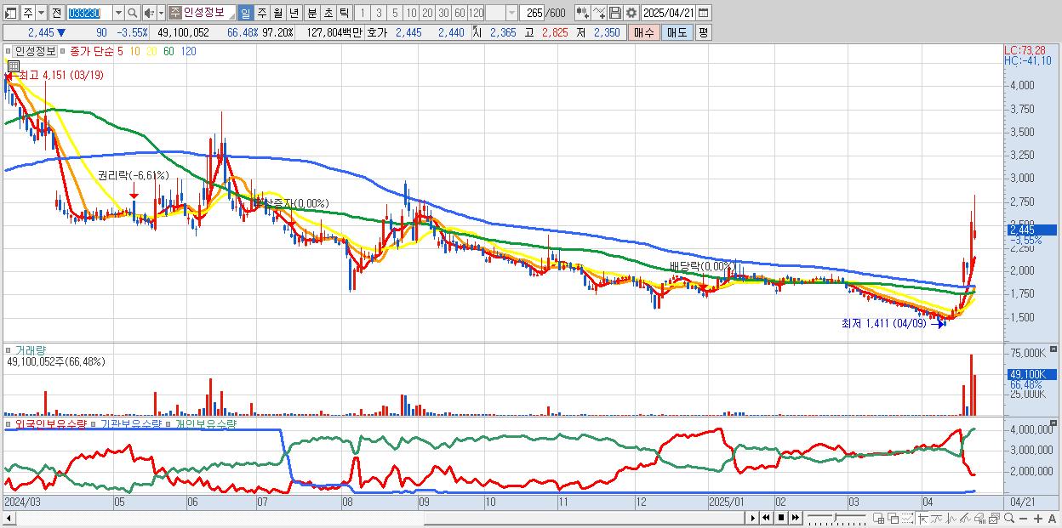Click the split-window grid icon at bottom
The height and width of the screenshot is (528, 1062).
(878, 518)
